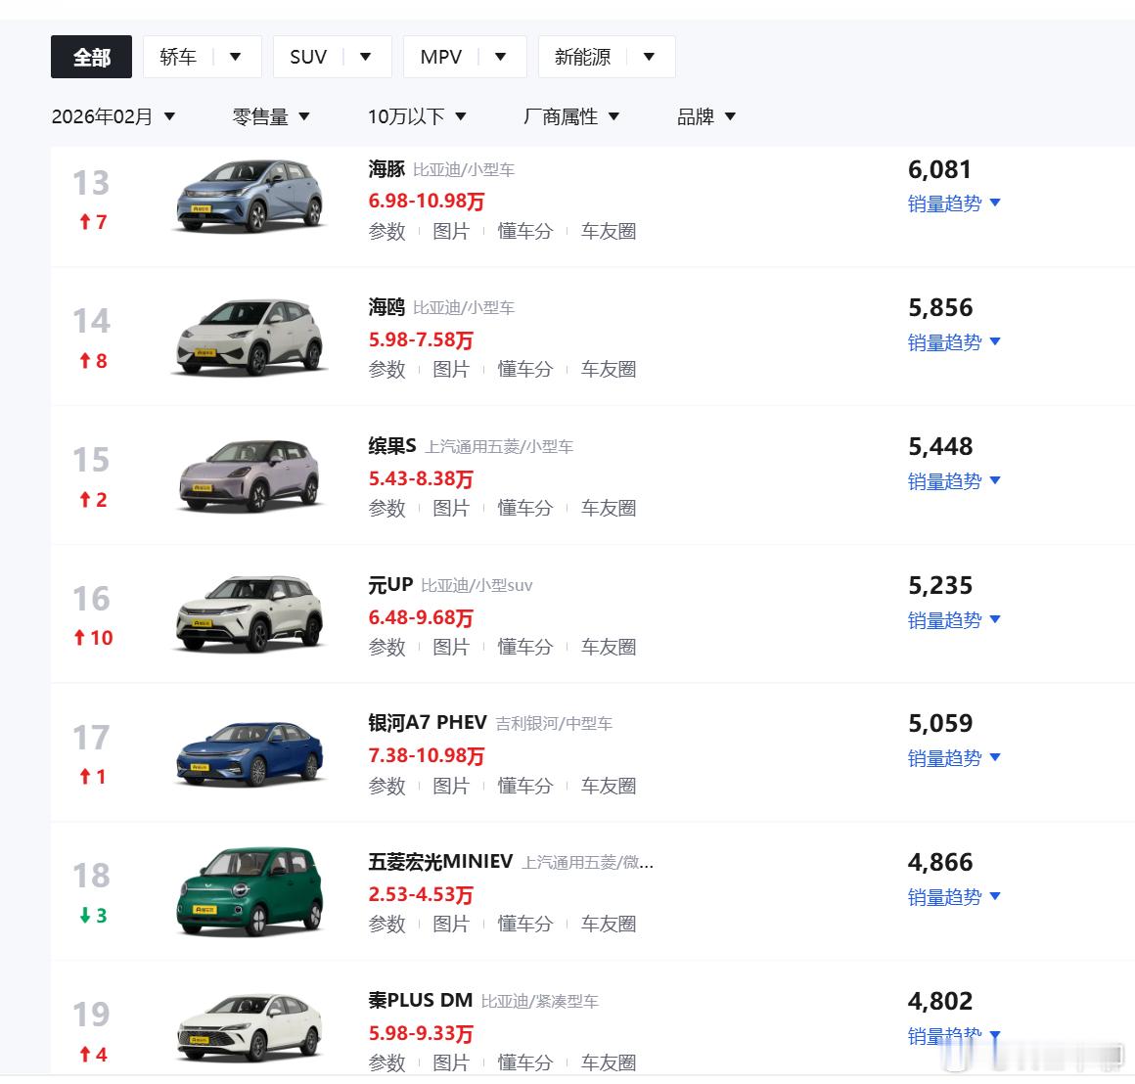
Task: Open the 新能源 (New Energy) tab
Action: click(x=582, y=57)
